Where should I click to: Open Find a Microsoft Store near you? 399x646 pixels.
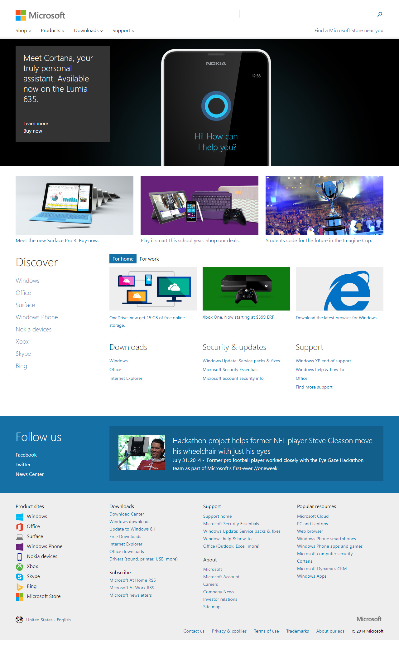point(349,31)
